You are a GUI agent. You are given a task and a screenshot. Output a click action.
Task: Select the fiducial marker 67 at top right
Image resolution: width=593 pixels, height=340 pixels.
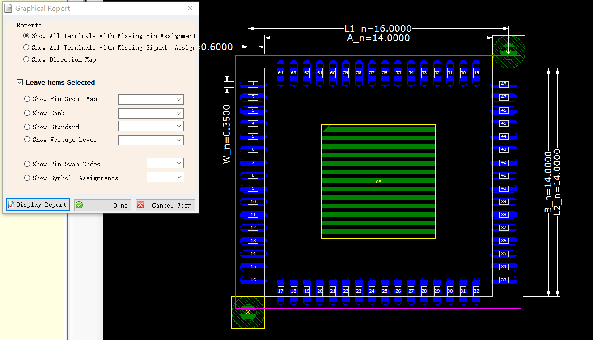tap(508, 51)
